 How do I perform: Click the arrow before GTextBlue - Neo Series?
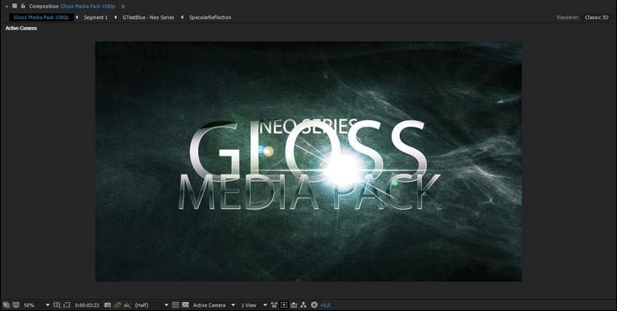pos(116,17)
